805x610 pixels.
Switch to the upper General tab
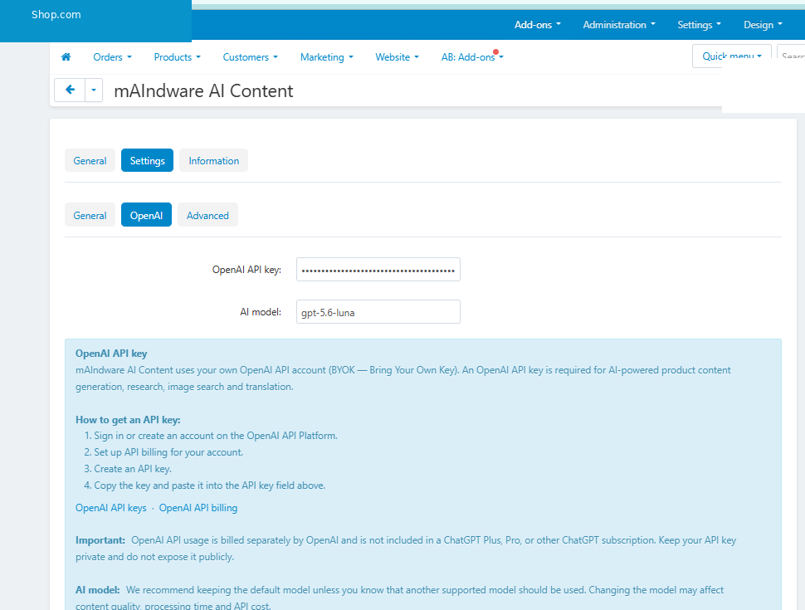pyautogui.click(x=90, y=161)
